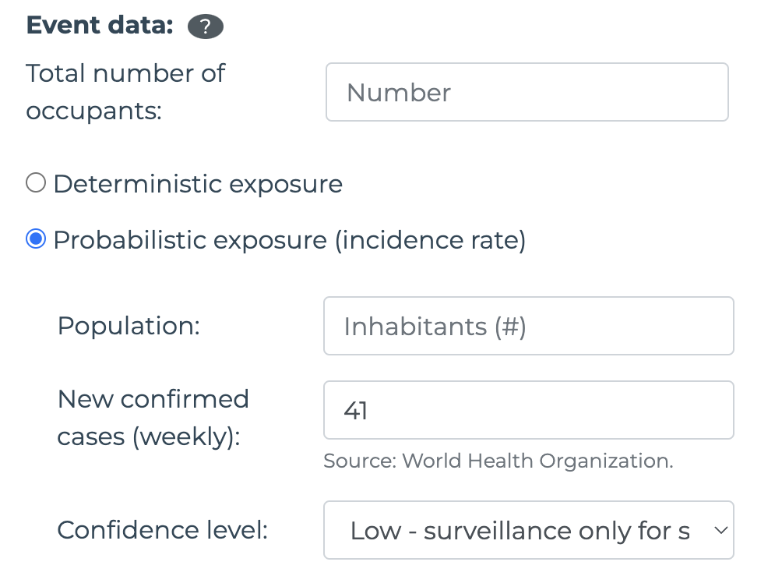Focus the Total number of occupants field

coord(527,92)
